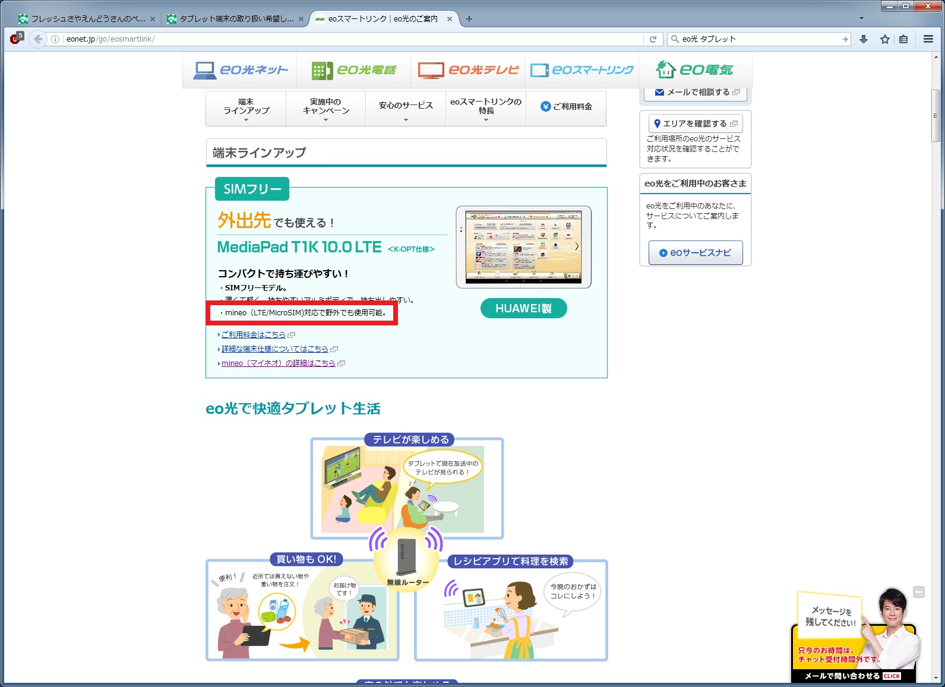Click the bookmark star icon
Viewport: 945px width, 687px height.
(x=884, y=39)
